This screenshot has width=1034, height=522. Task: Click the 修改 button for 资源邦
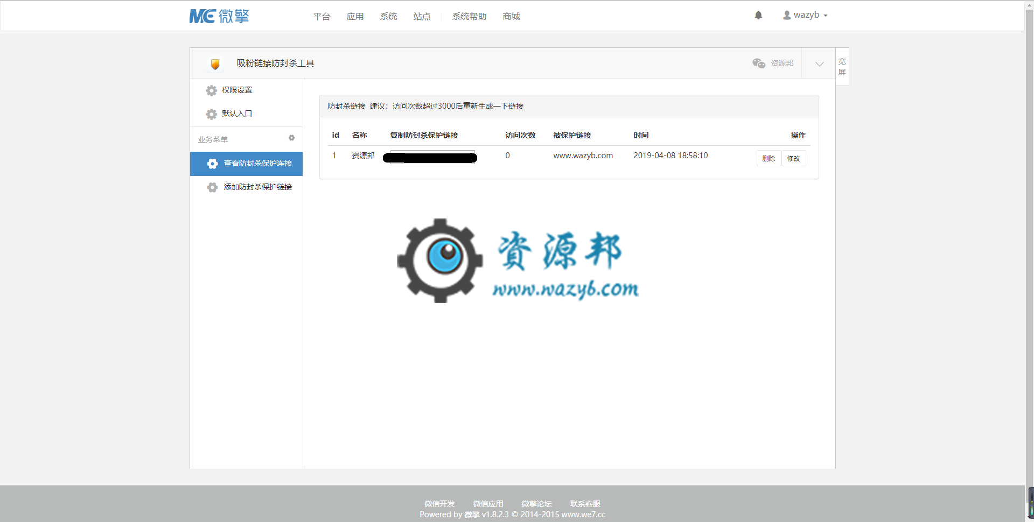tap(793, 158)
